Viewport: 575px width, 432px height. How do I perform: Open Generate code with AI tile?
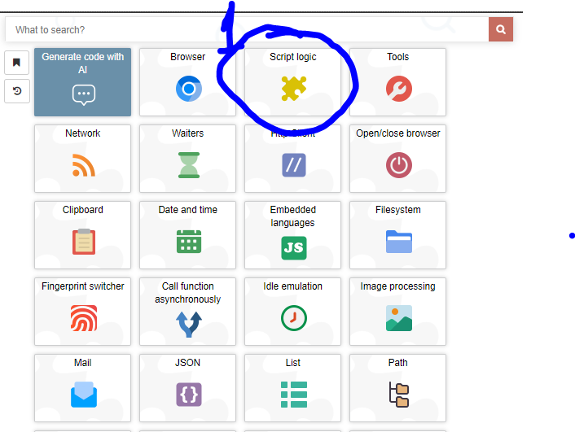(x=82, y=82)
